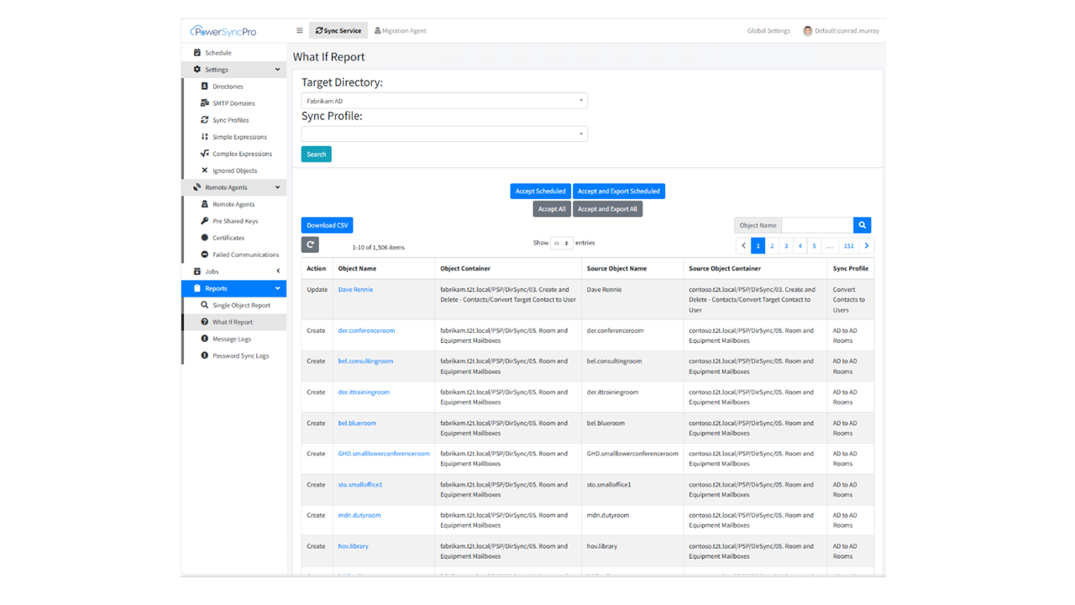1075x605 pixels.
Task: Click the Simple Expressions icon
Action: [x=204, y=137]
